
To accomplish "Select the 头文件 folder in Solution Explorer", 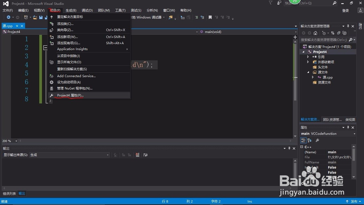I will click(x=323, y=67).
